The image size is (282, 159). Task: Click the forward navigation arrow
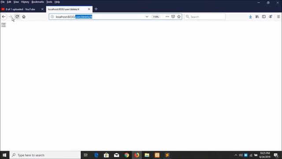(11, 17)
